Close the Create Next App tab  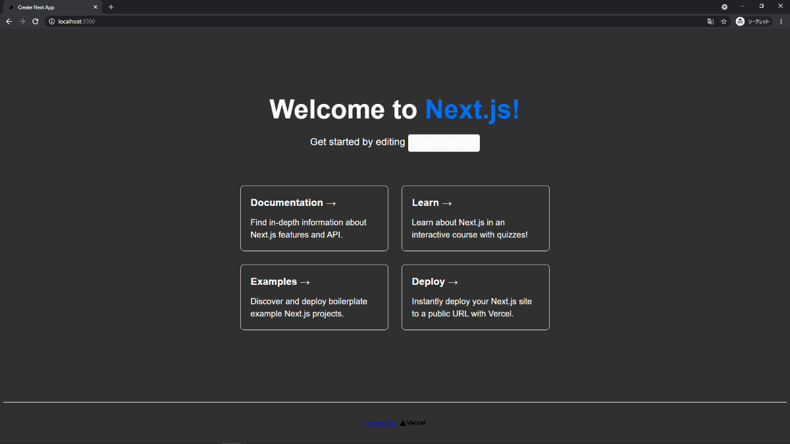(x=95, y=7)
